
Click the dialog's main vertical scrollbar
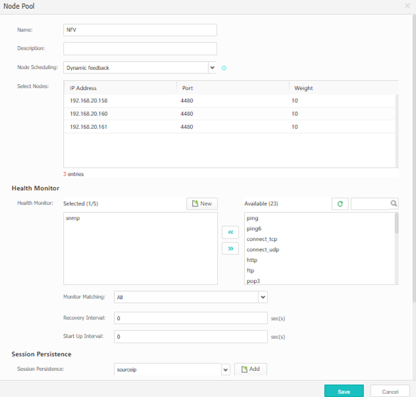click(414, 159)
